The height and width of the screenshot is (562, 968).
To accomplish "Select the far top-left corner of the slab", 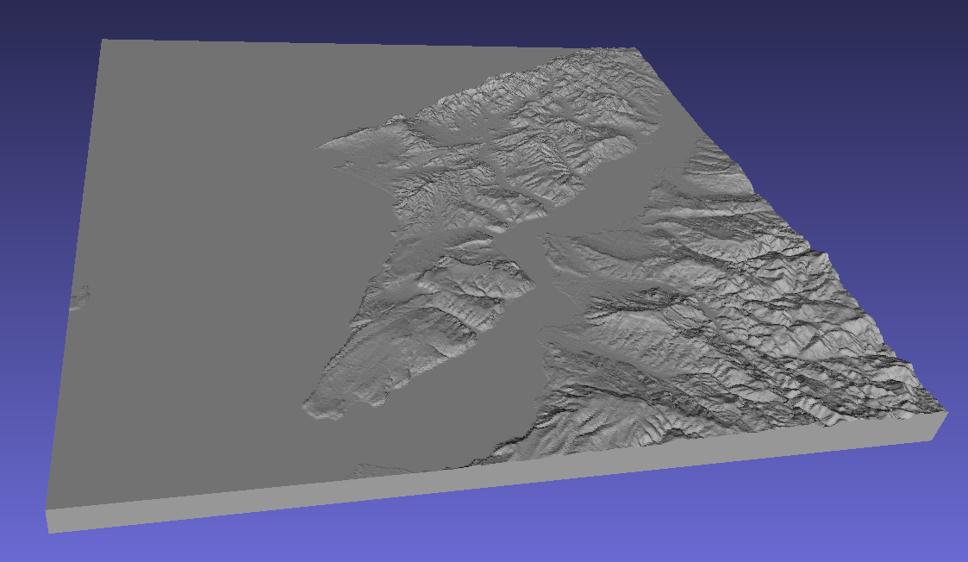I will pyautogui.click(x=103, y=41).
